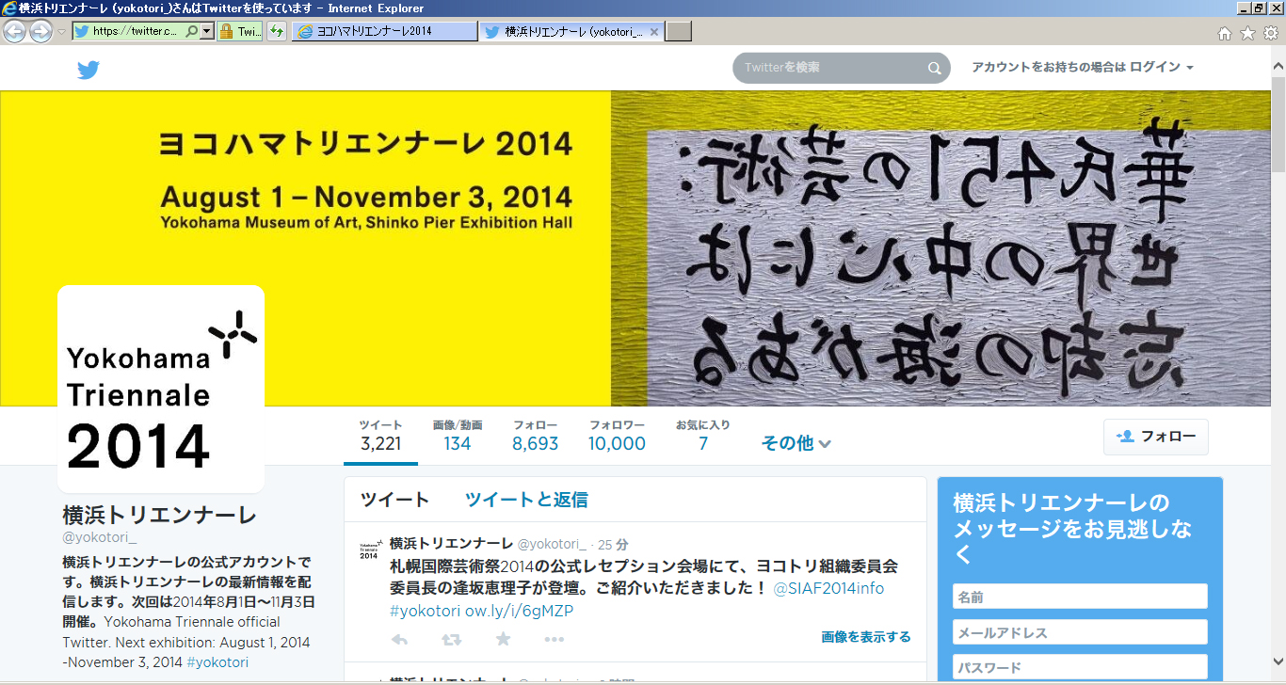
Task: Switch to the ヨコハマトリエンナーレ2014 tab
Action: point(384,31)
